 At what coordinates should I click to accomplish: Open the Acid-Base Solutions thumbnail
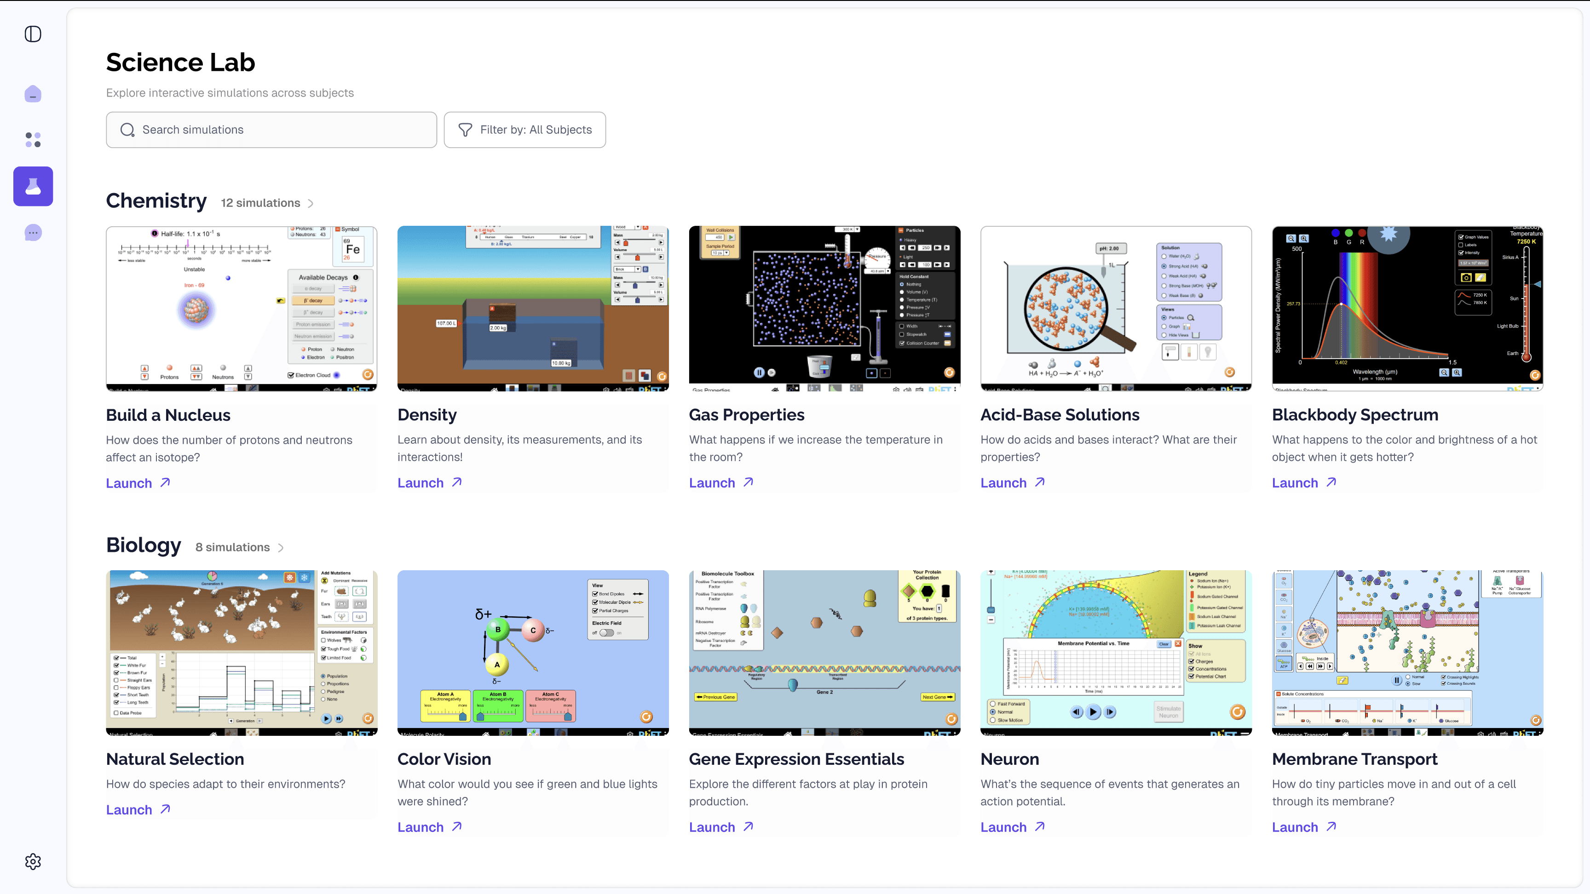1116,309
